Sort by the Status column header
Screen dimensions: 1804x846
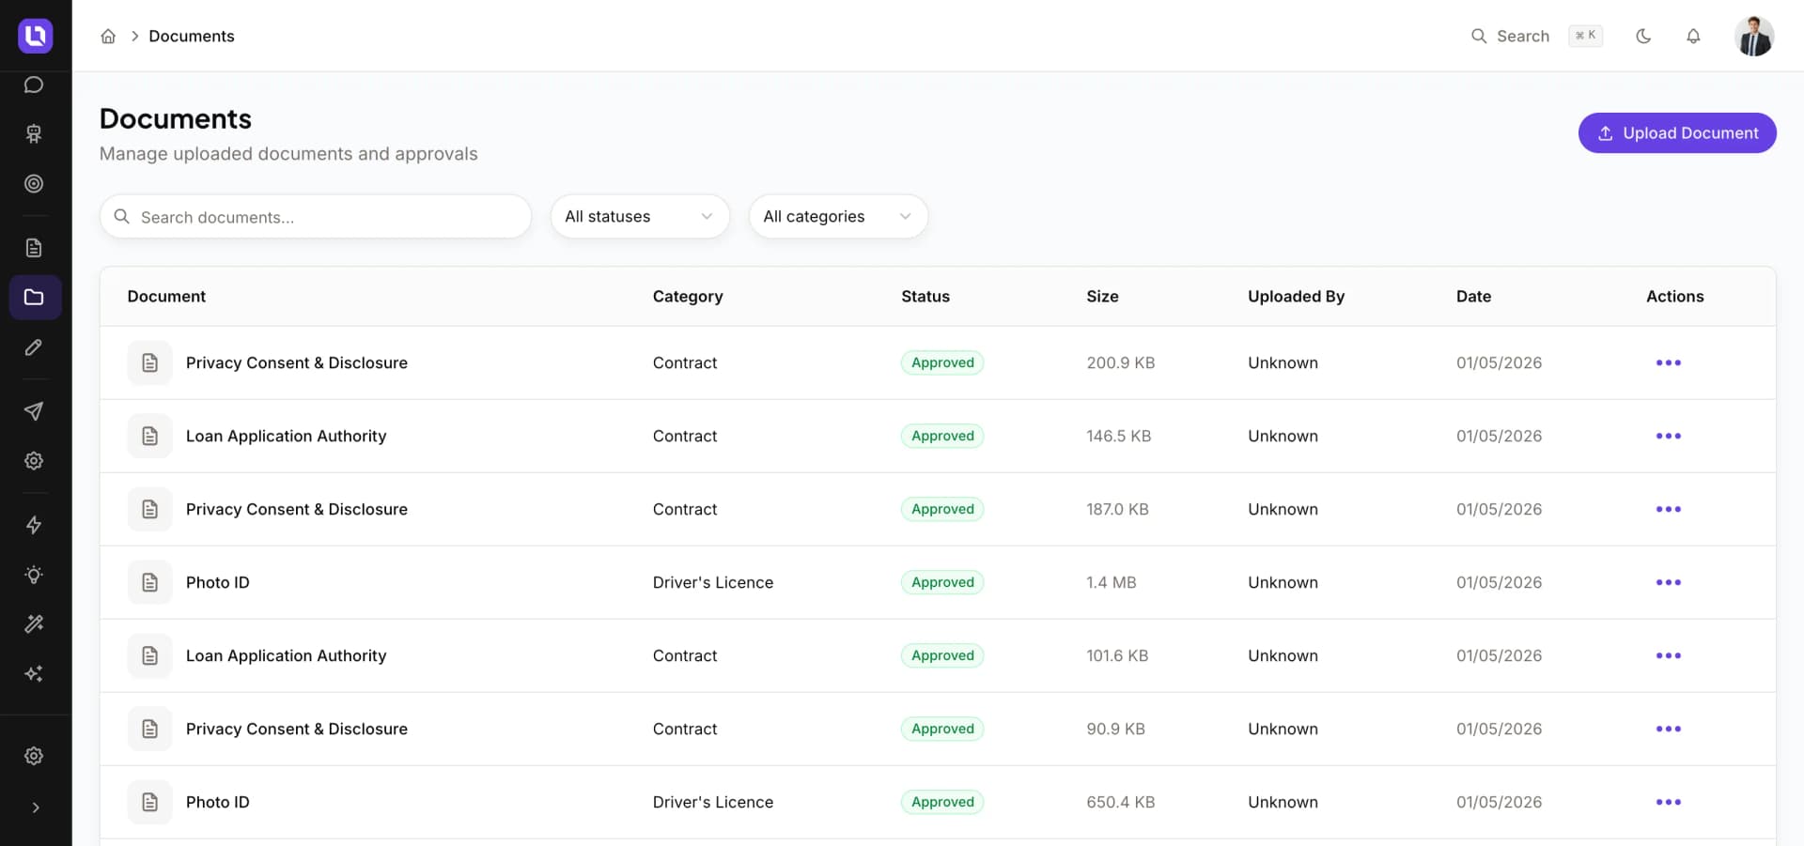(925, 297)
